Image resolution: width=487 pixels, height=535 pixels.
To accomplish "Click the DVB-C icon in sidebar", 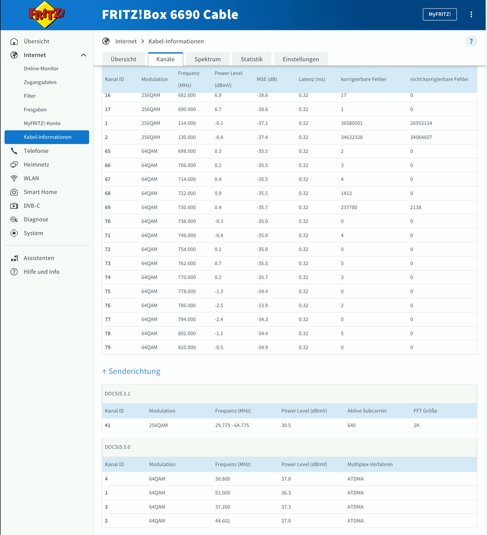I will click(x=14, y=206).
